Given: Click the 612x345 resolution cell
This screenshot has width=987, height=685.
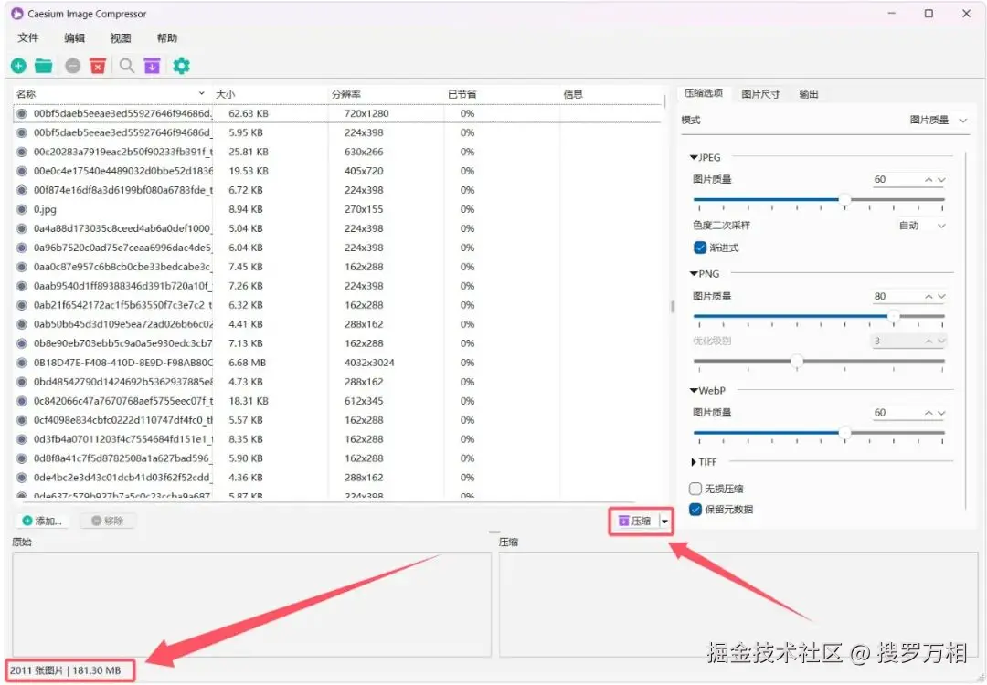Looking at the screenshot, I should click(364, 401).
